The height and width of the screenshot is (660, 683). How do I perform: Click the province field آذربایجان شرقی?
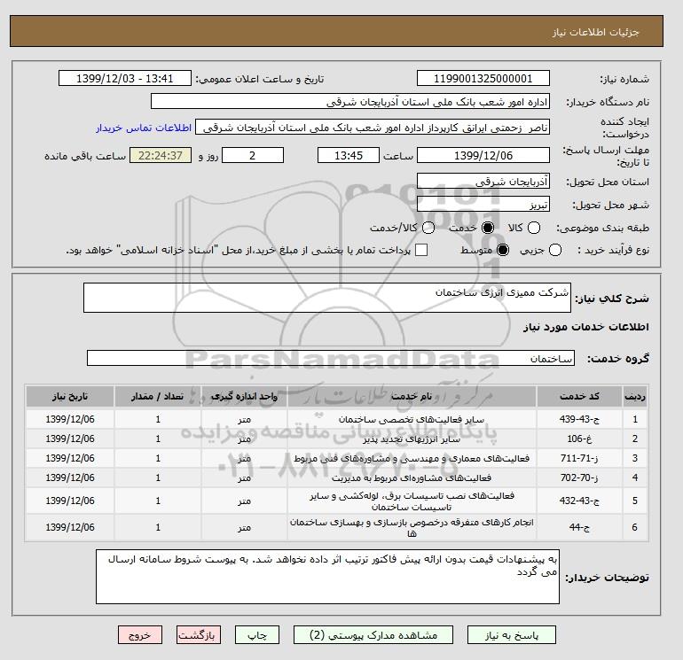tap(483, 182)
